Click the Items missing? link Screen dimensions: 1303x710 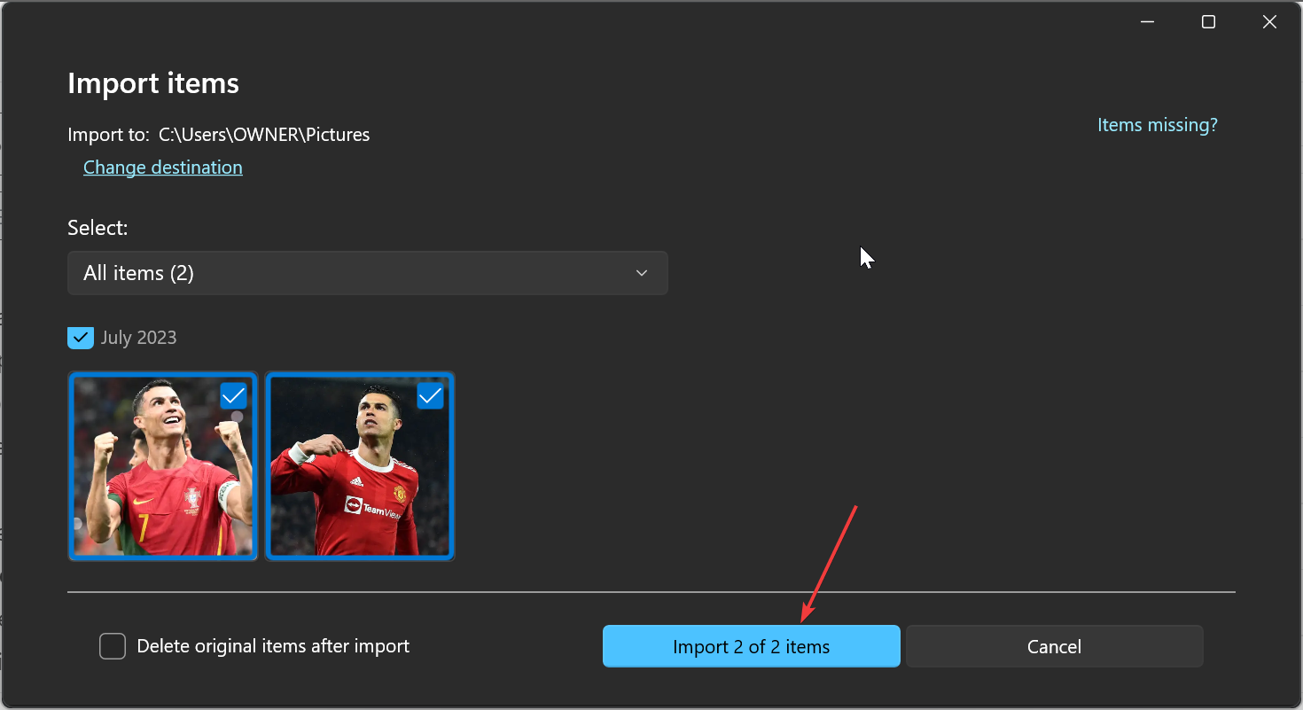click(1157, 125)
